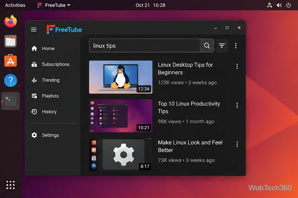Open the search filters icon
The image size is (298, 198).
(x=221, y=46)
